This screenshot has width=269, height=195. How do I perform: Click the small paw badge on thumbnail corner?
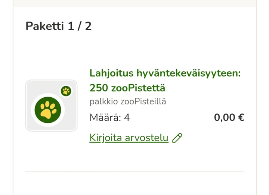tap(66, 91)
